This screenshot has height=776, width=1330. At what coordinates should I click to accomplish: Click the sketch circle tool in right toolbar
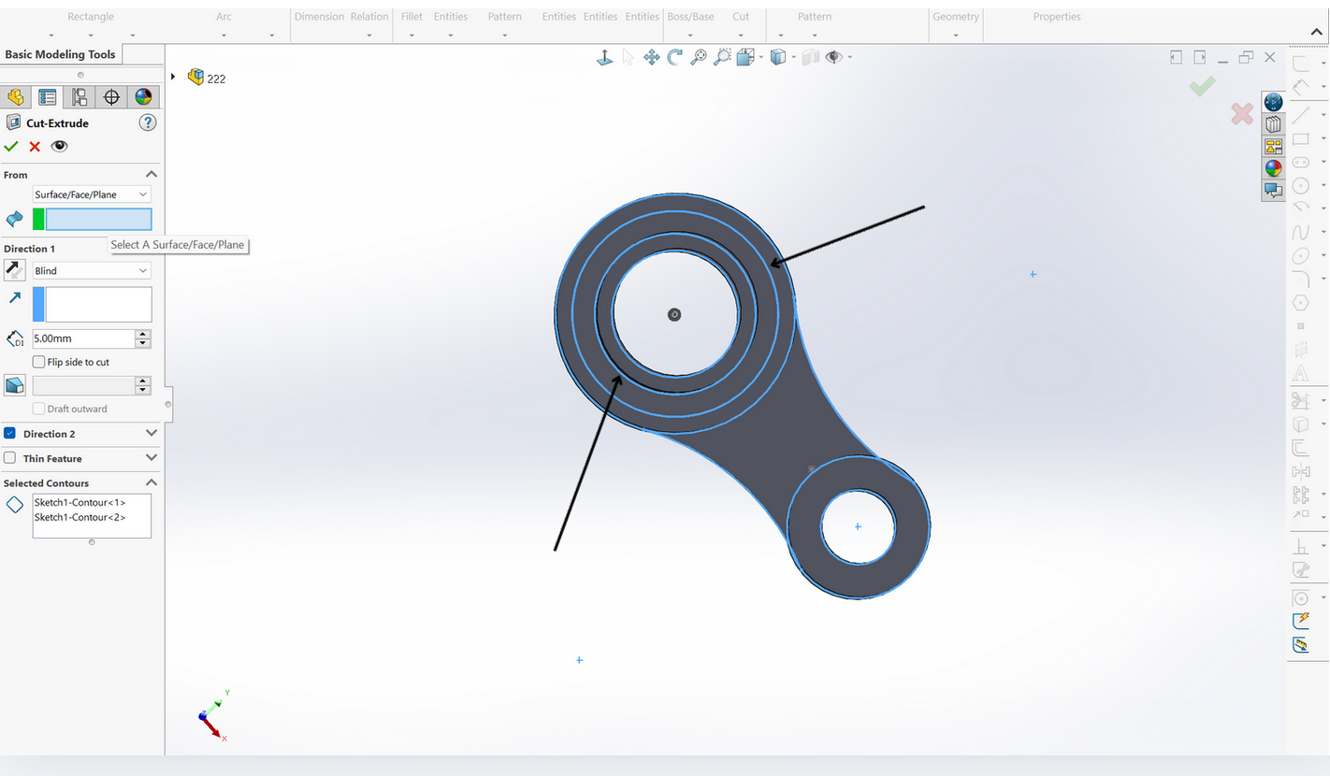click(1301, 185)
